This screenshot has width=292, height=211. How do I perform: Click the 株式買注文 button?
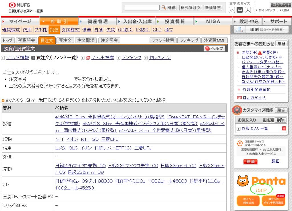tap(191, 8)
